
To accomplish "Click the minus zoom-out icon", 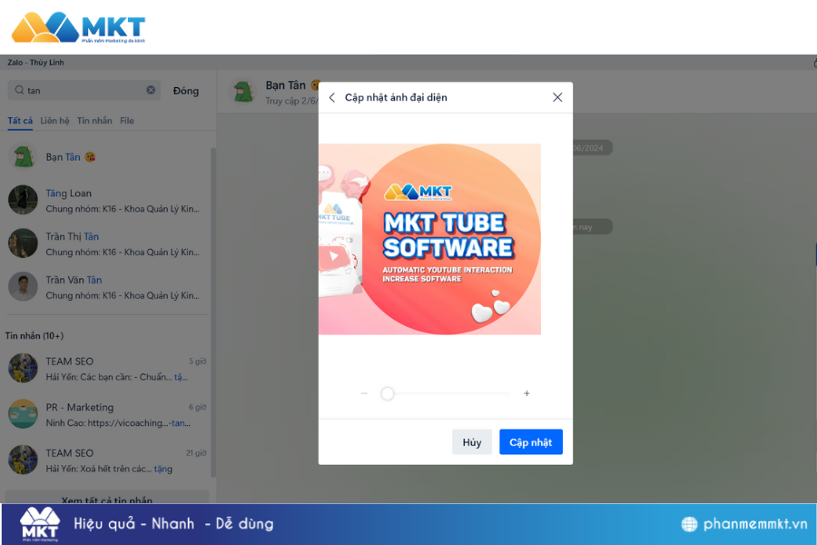I will tap(364, 393).
